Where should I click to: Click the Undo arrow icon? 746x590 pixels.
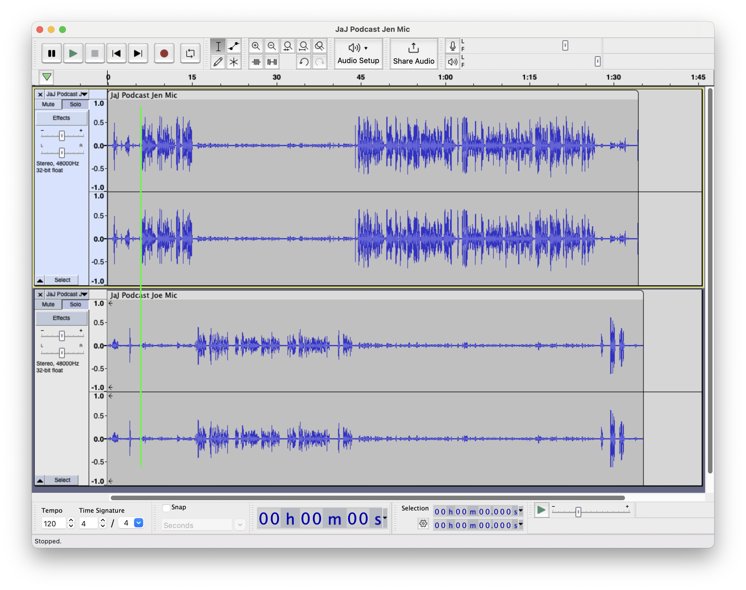304,62
